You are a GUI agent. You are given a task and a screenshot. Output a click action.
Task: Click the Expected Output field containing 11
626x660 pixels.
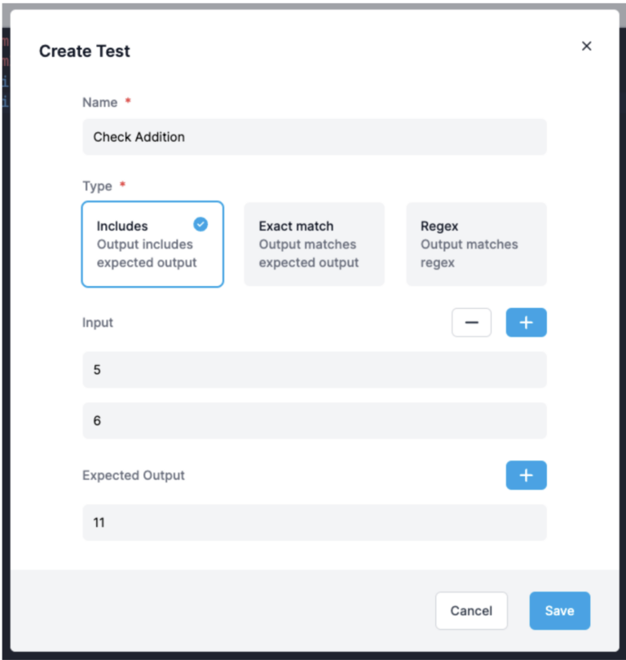tap(314, 521)
